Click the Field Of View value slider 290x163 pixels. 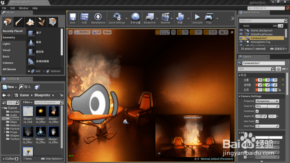click(267, 106)
